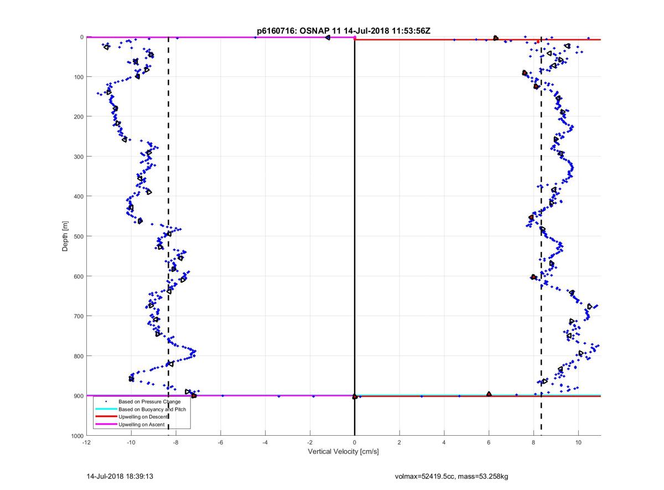Click velocity-axis tick label '2'
664x490 pixels.
pos(400,443)
